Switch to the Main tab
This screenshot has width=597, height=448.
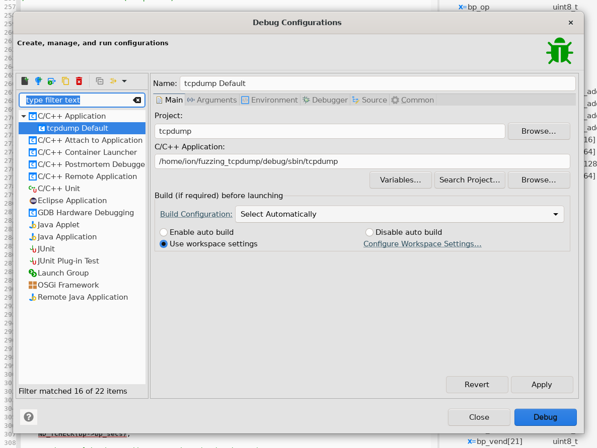tap(170, 100)
